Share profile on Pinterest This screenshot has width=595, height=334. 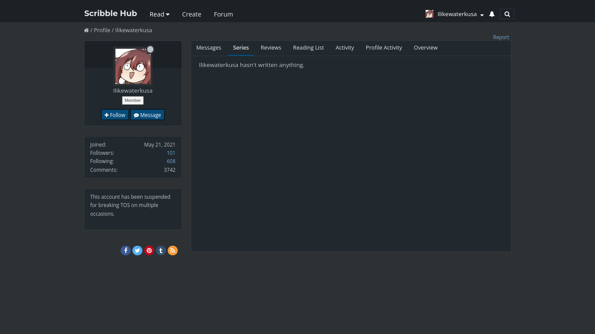click(149, 250)
